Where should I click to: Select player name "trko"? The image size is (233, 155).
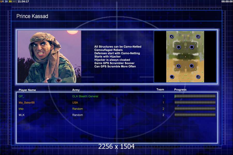(x=21, y=109)
